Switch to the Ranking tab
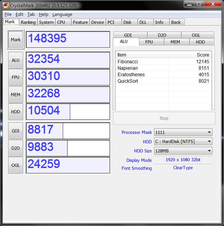The width and height of the screenshot is (224, 226). [x=28, y=22]
